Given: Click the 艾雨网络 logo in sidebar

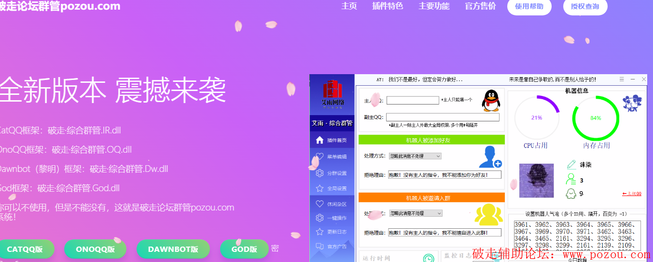Looking at the screenshot, I should 333,94.
